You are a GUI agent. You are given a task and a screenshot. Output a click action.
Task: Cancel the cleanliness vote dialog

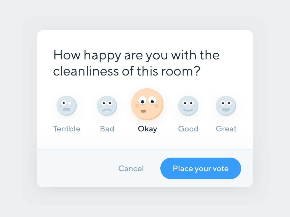(131, 168)
